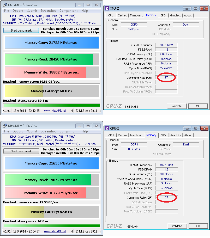Click the H status cell in the top MaxxMEM window
The height and width of the screenshot is (238, 210).
coord(71,111)
